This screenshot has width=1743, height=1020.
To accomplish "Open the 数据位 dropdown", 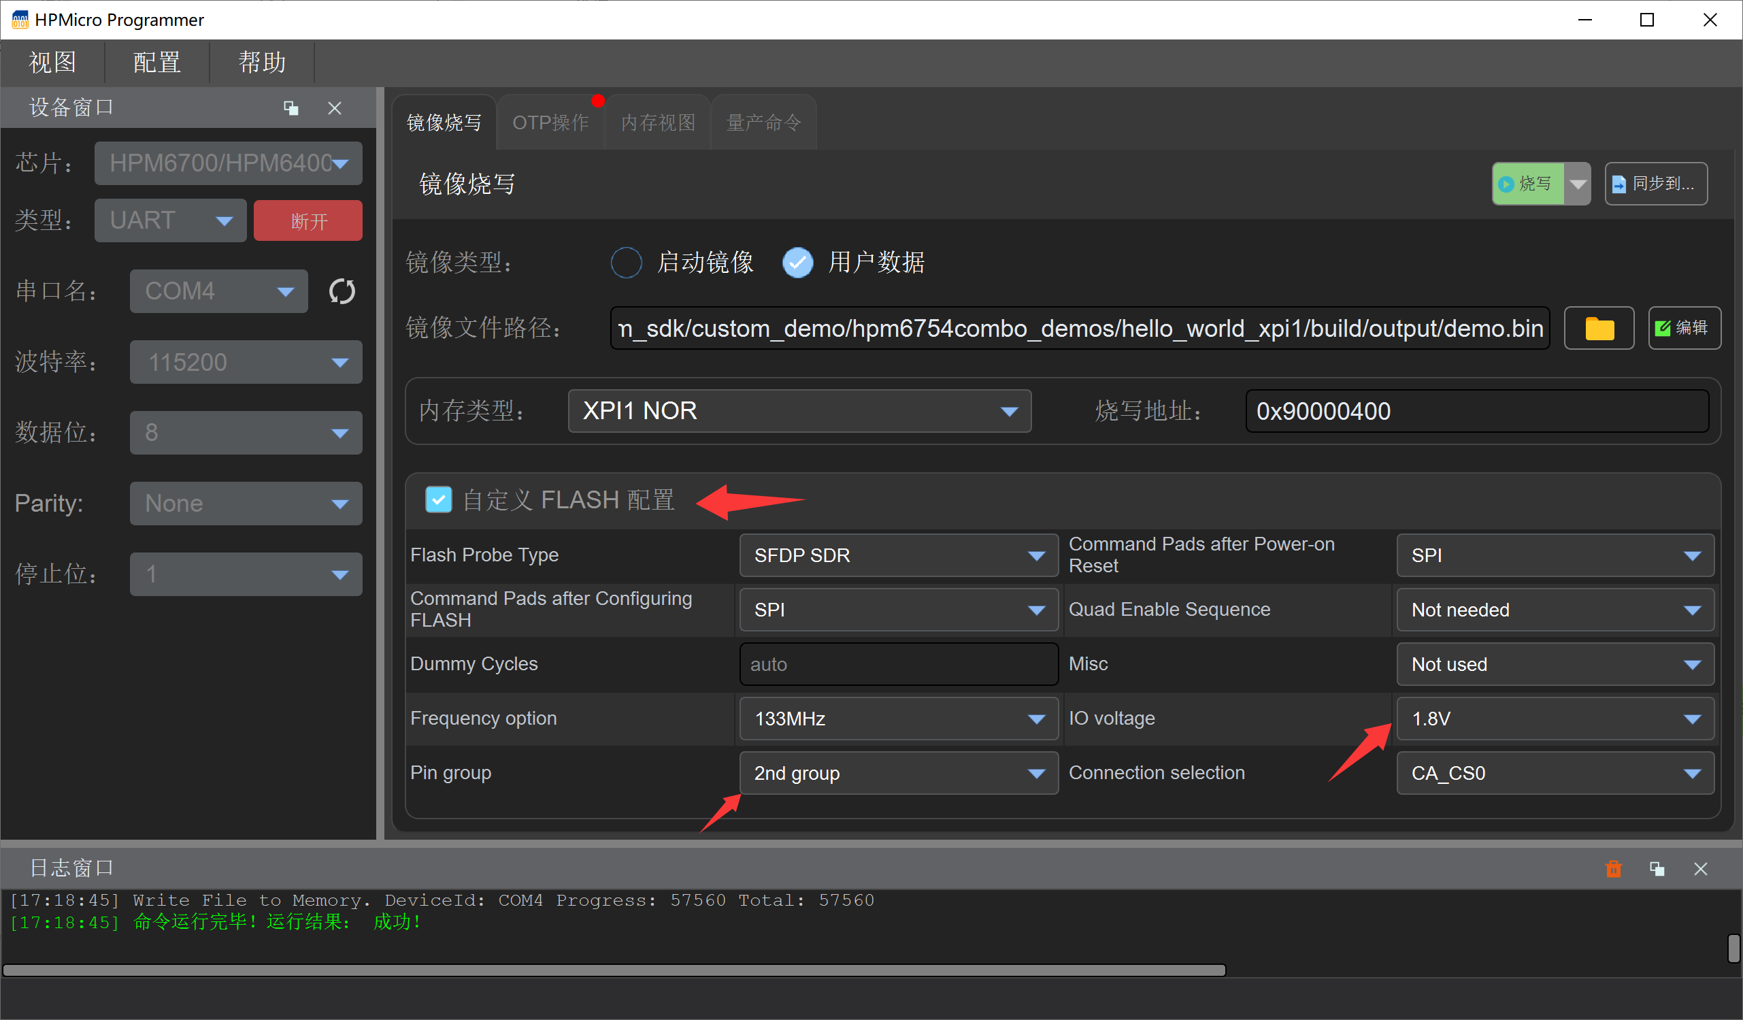I will 246,433.
